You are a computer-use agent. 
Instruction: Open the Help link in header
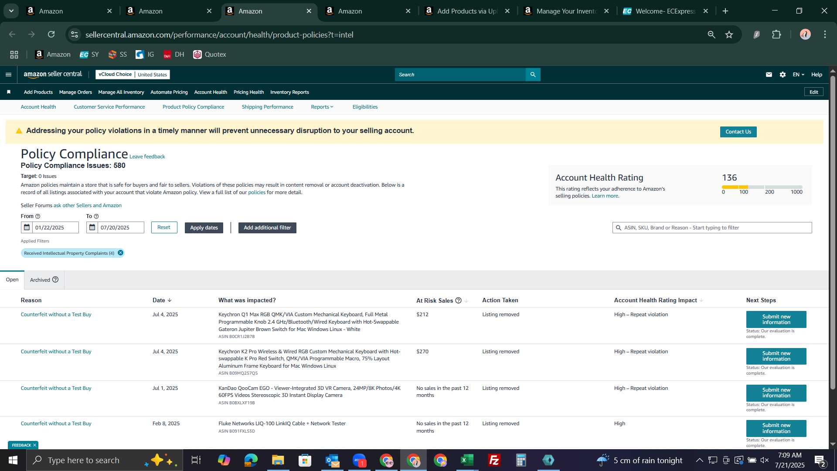(817, 75)
